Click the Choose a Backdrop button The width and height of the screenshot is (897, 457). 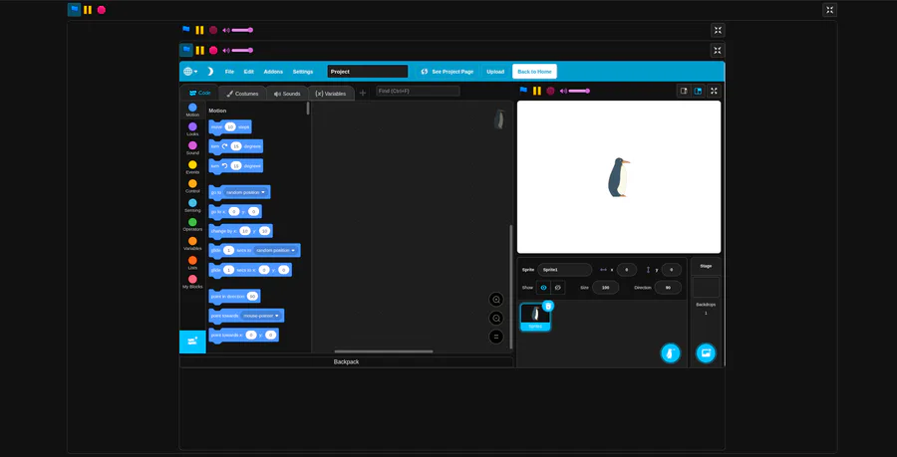[706, 353]
